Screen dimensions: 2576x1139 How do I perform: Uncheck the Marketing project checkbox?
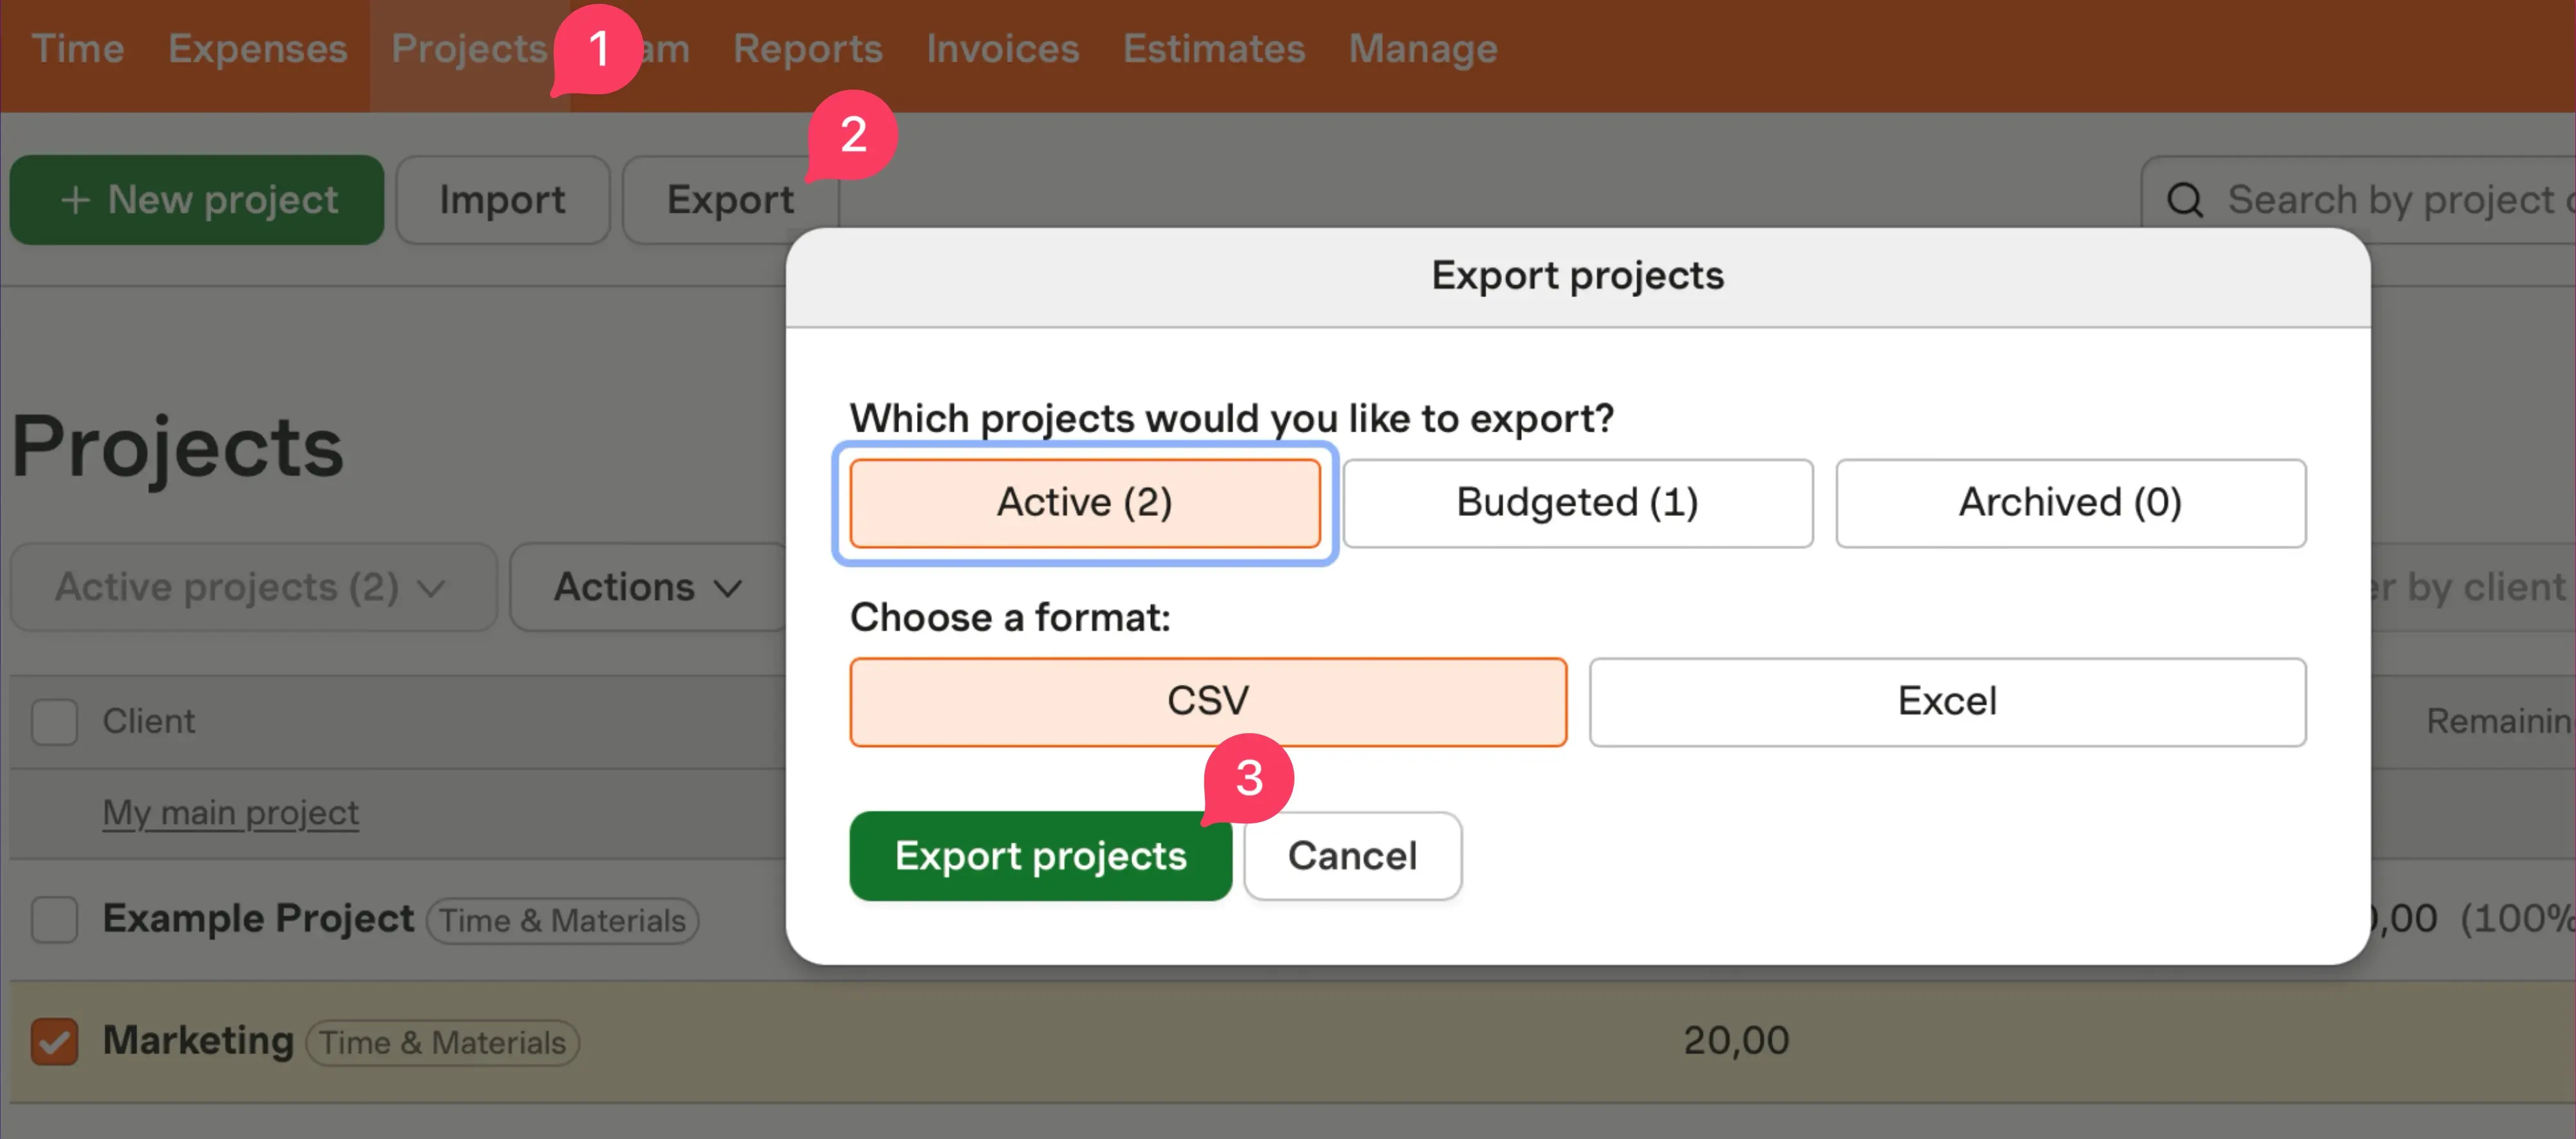coord(54,1042)
